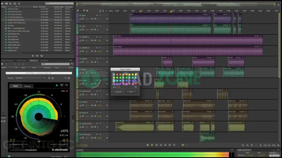Viewport: 282px width, 158px height.
Task: Open file icon in Files panel
Action: pos(2,3)
